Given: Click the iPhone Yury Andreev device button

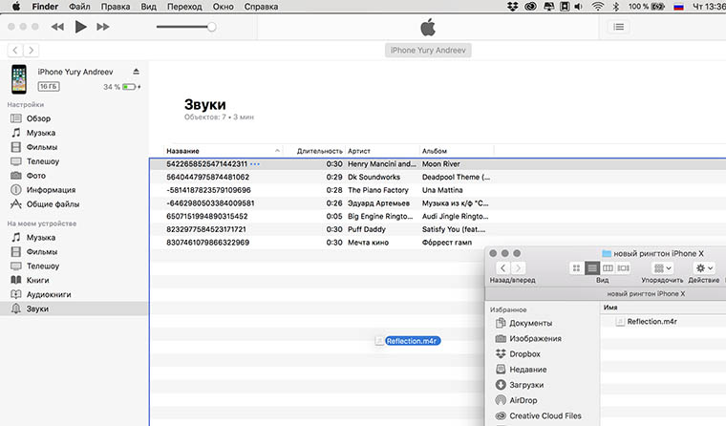Looking at the screenshot, I should [x=426, y=50].
